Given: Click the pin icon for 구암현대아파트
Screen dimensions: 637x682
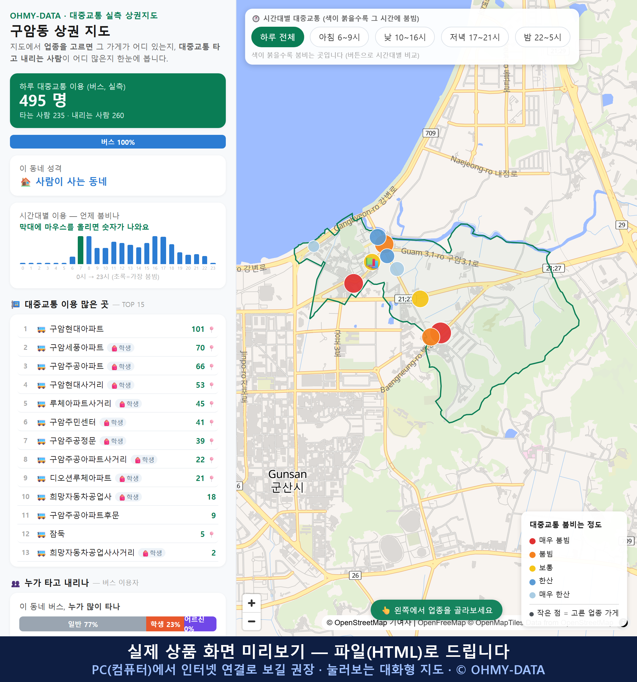Looking at the screenshot, I should point(212,329).
